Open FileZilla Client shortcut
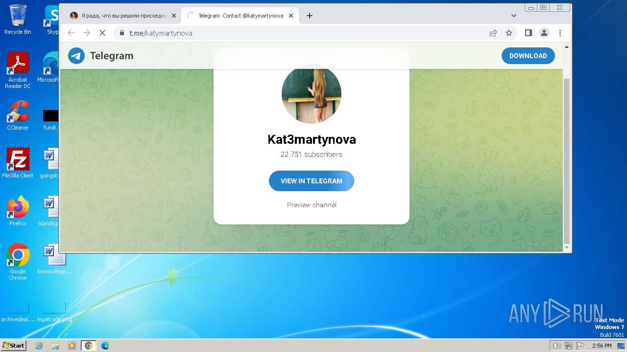 18,163
